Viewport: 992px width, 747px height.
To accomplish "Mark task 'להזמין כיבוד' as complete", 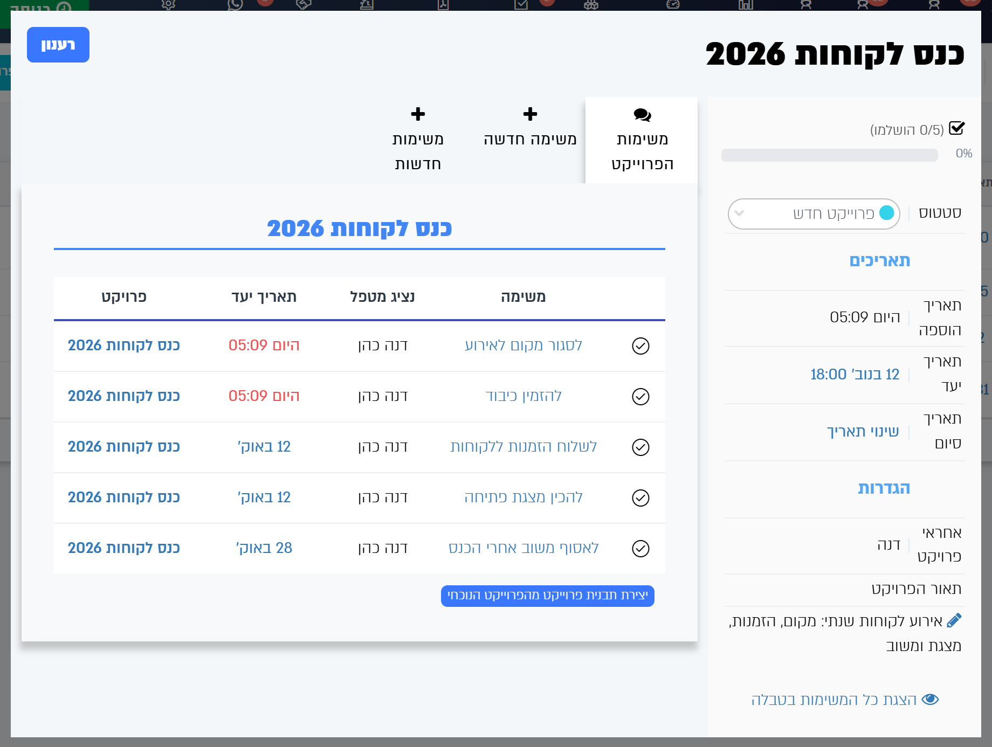I will pos(640,396).
